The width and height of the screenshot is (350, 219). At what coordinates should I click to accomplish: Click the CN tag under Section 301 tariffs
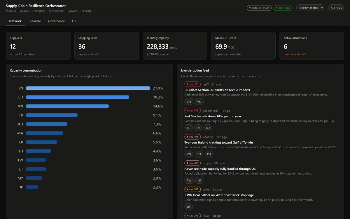pyautogui.click(x=189, y=102)
